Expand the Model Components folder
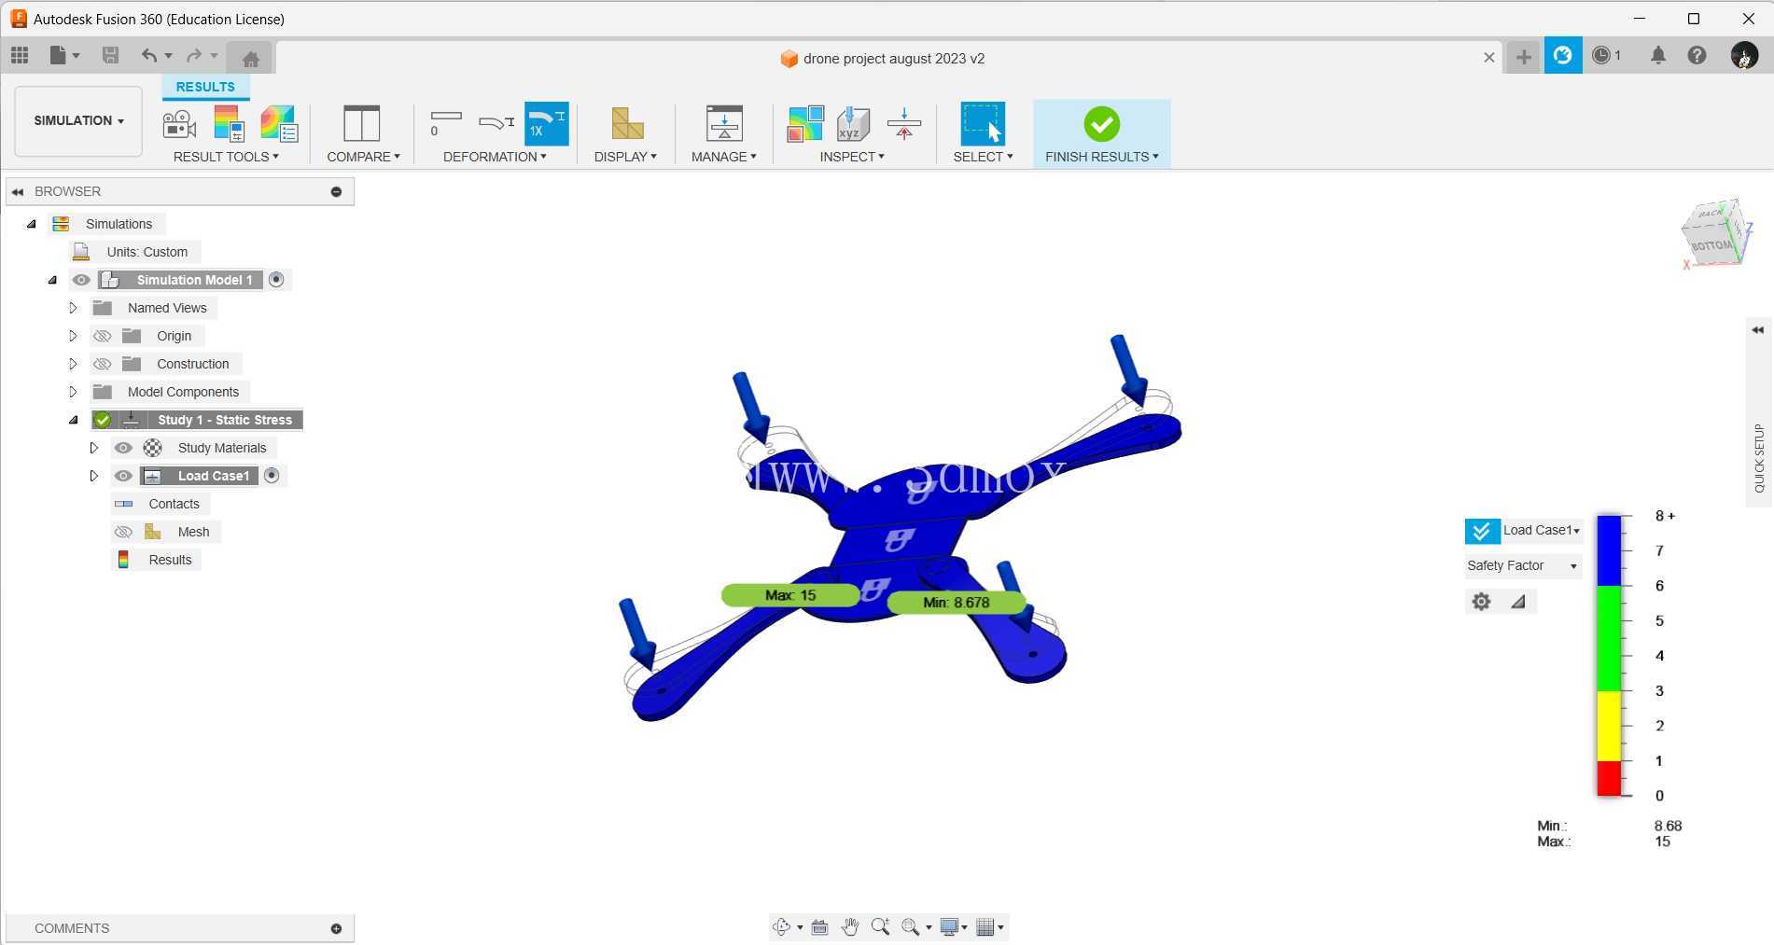 tap(73, 392)
